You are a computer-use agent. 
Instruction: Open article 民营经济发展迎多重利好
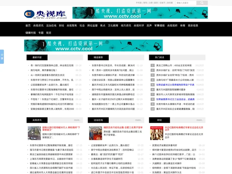pyautogui.click(x=165, y=145)
